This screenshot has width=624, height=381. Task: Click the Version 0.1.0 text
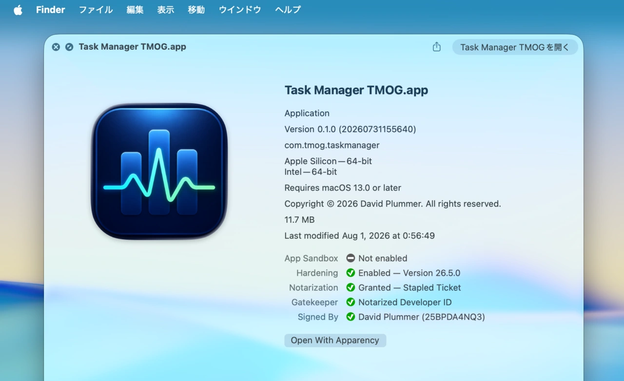coord(350,129)
